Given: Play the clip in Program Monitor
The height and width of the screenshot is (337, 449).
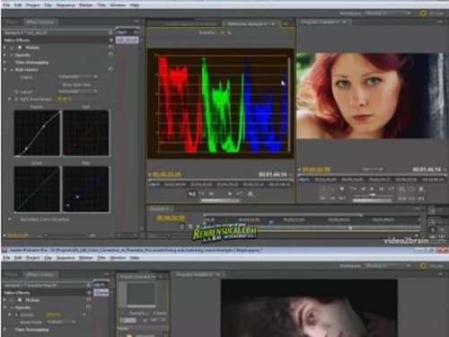Looking at the screenshot, I should coord(372,189).
